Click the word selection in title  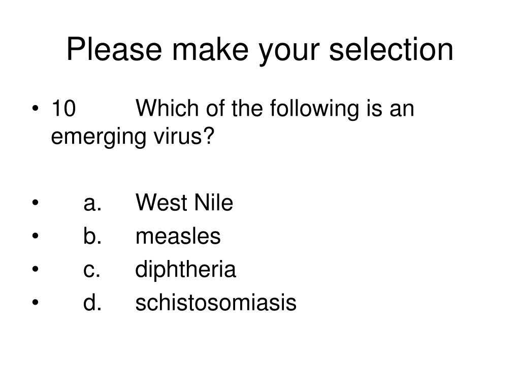tap(391, 49)
